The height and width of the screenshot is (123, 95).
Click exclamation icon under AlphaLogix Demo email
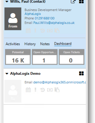[x=35, y=90]
